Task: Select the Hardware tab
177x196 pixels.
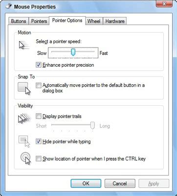Action: click(x=115, y=21)
